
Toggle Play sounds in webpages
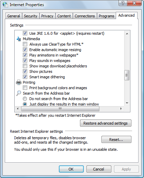click(x=25, y=61)
